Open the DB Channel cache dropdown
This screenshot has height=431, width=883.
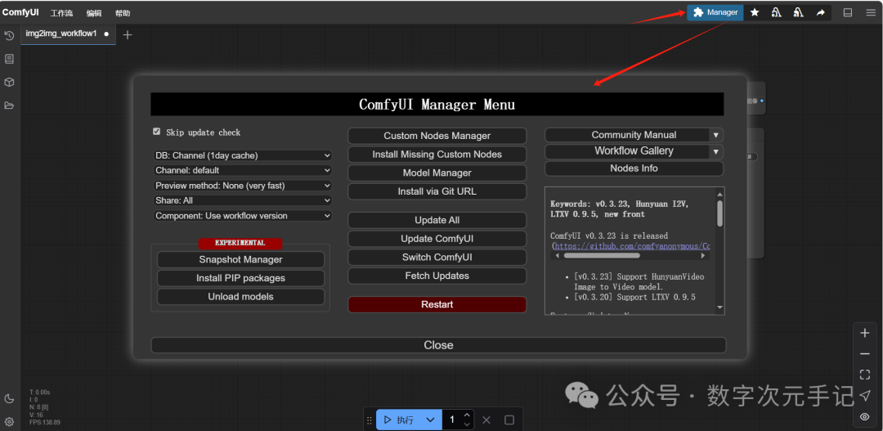click(243, 155)
